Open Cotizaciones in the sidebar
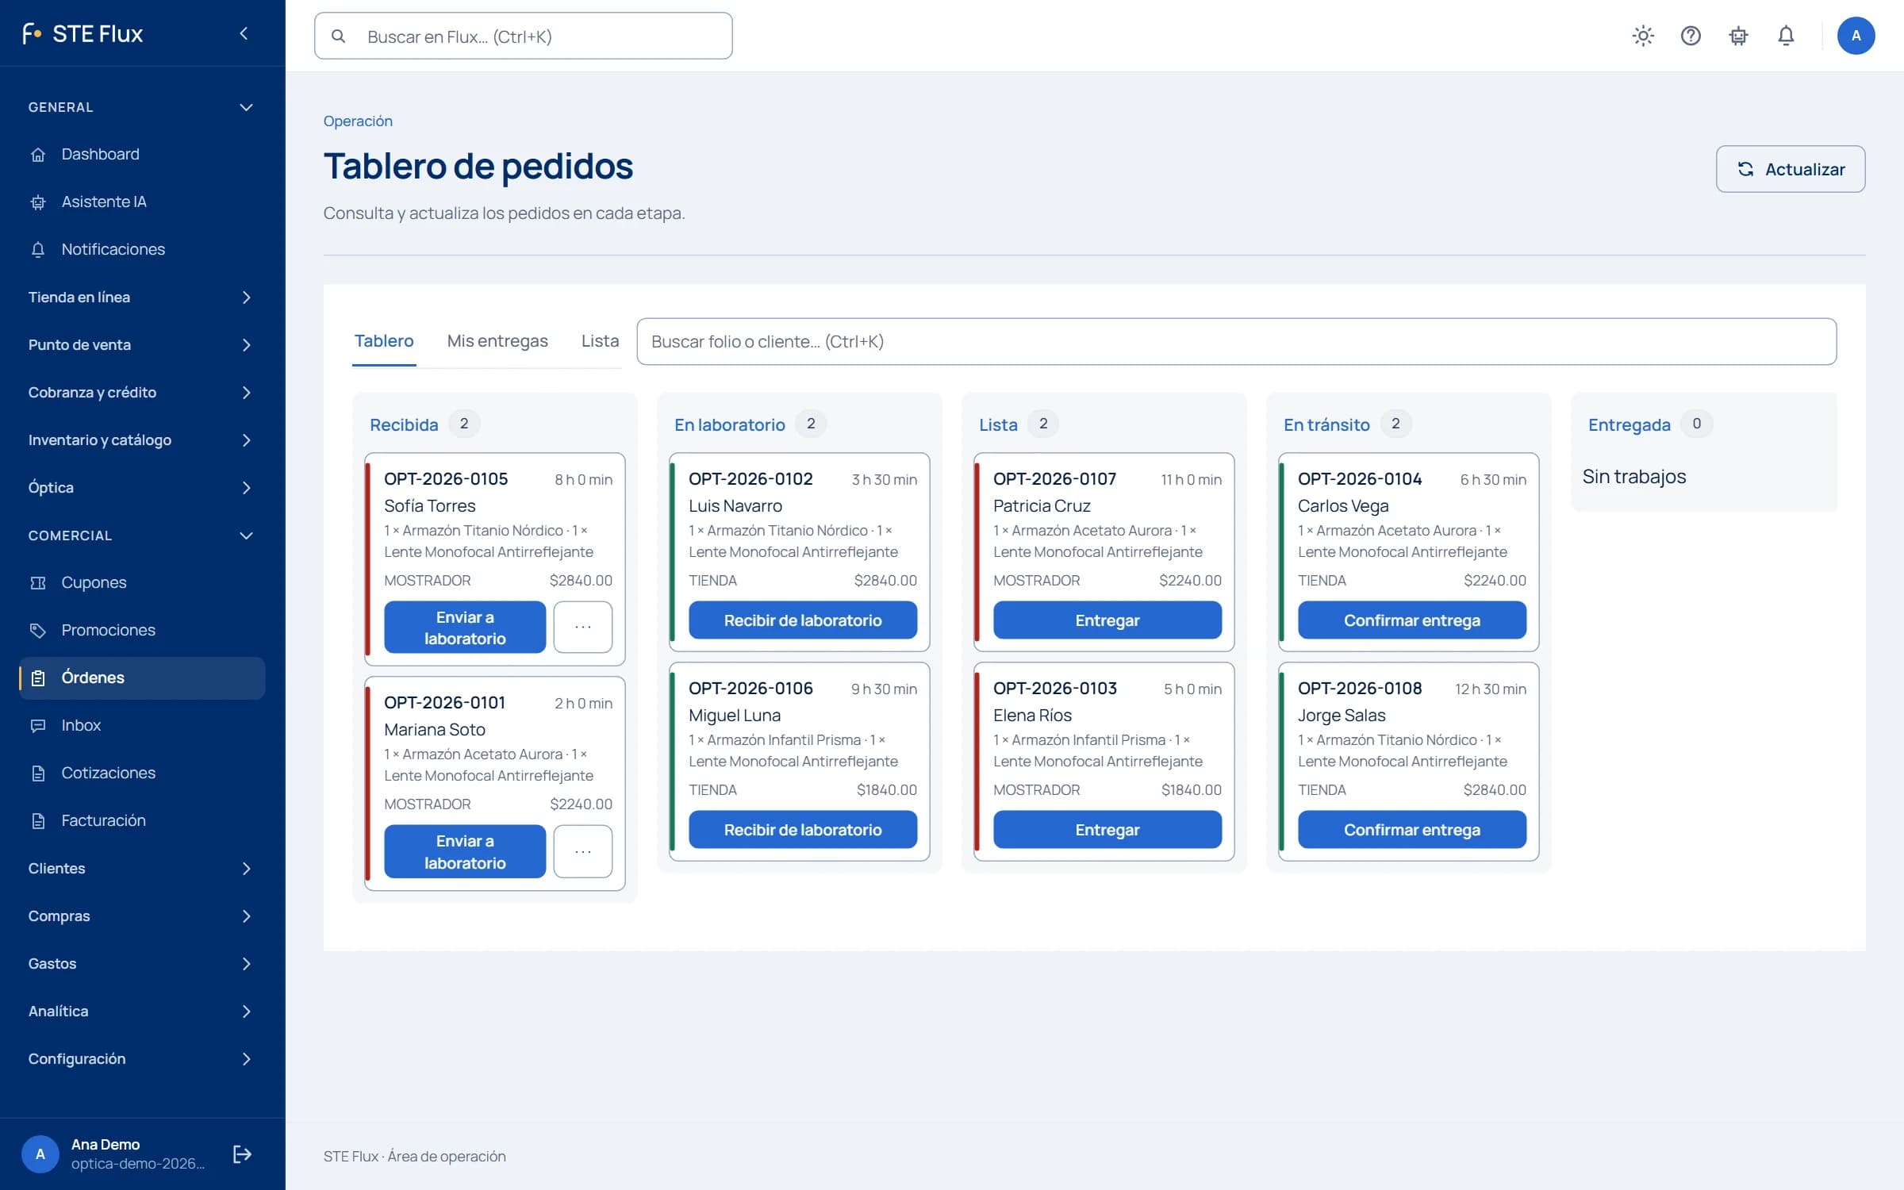The height and width of the screenshot is (1190, 1904). (x=142, y=773)
